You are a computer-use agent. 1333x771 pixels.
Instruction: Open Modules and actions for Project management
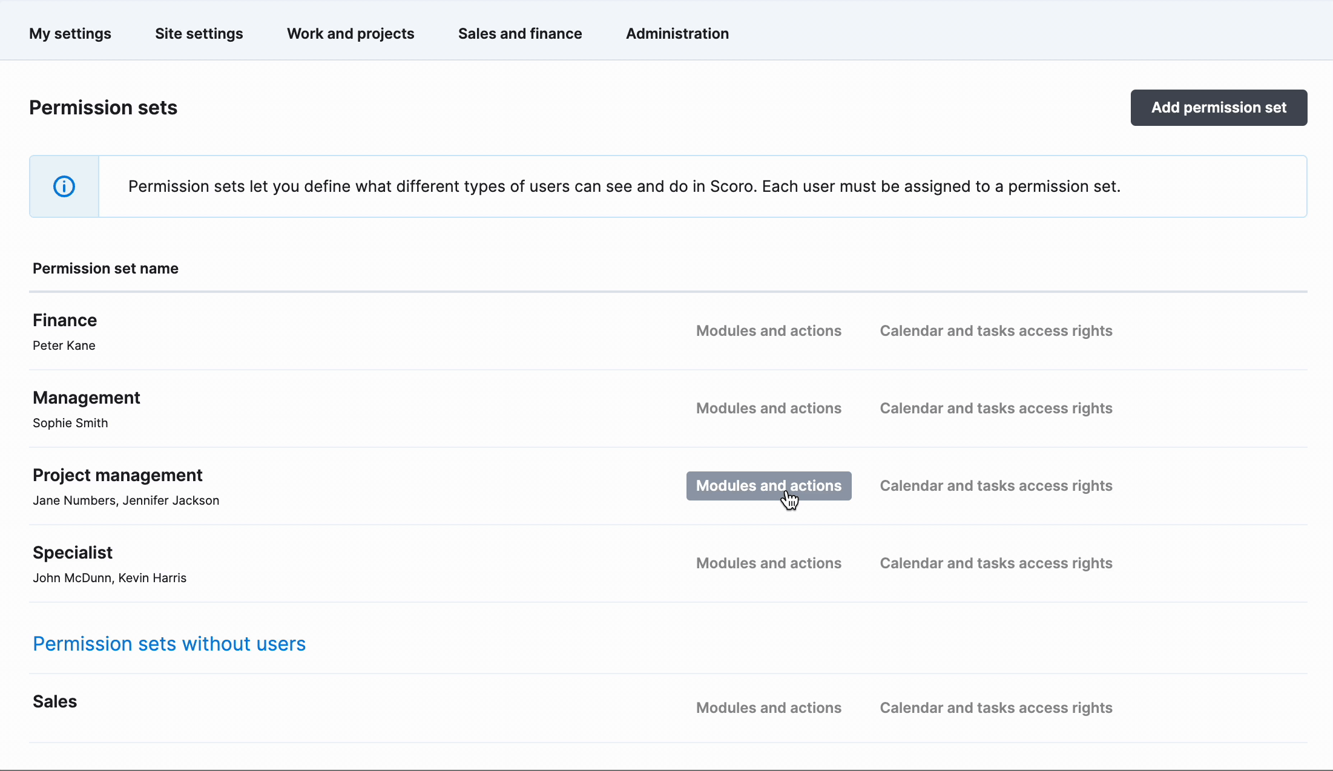point(769,486)
